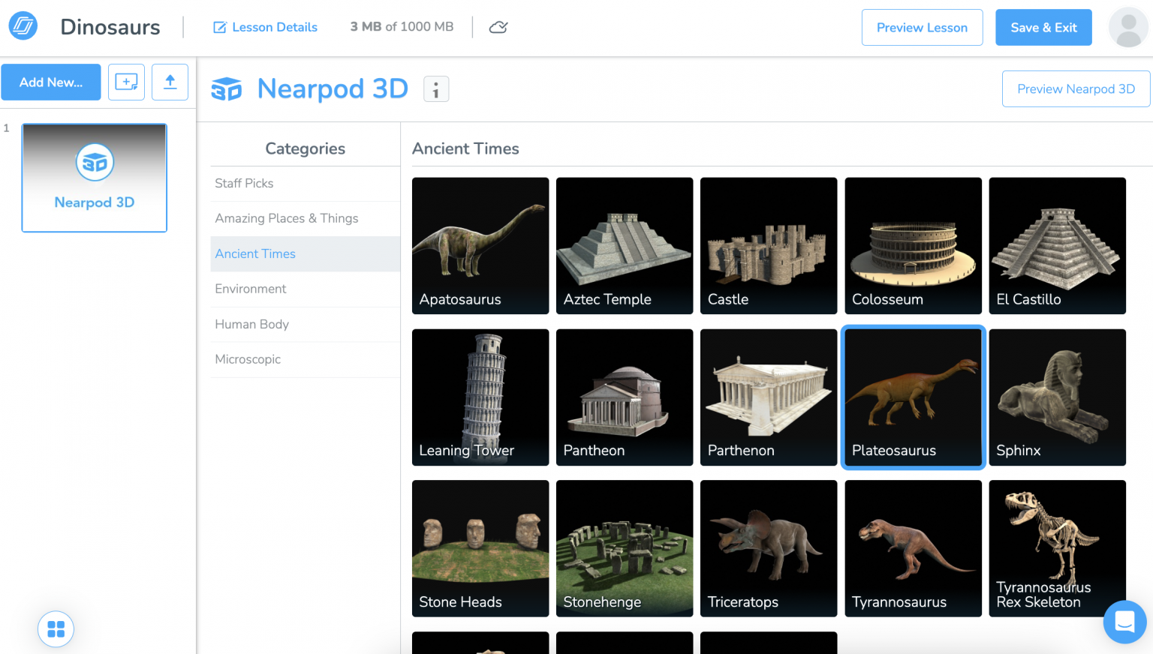Click the add new slide icon

pyautogui.click(x=125, y=82)
